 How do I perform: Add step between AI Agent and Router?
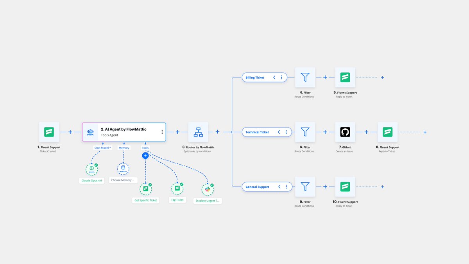(177, 132)
